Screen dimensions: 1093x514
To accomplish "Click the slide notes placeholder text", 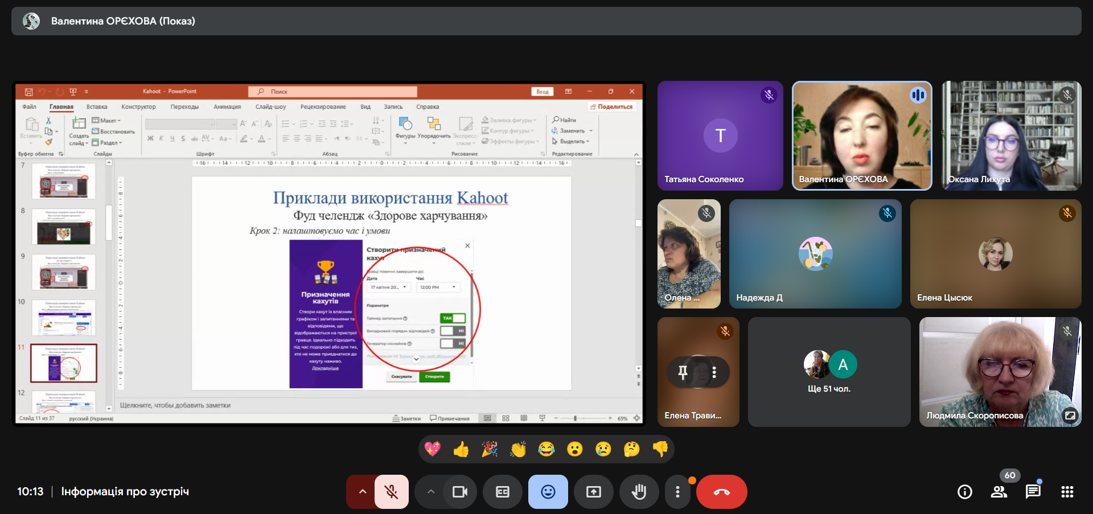I will coord(175,405).
